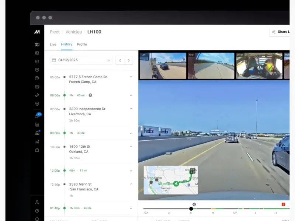This screenshot has height=221, width=295.
Task: Open the documents icon in sidebar
Action: tap(37, 125)
